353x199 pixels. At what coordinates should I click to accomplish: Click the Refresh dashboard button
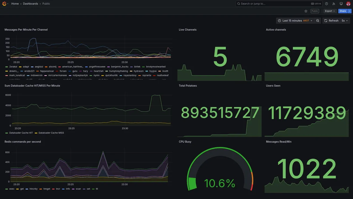pyautogui.click(x=331, y=21)
